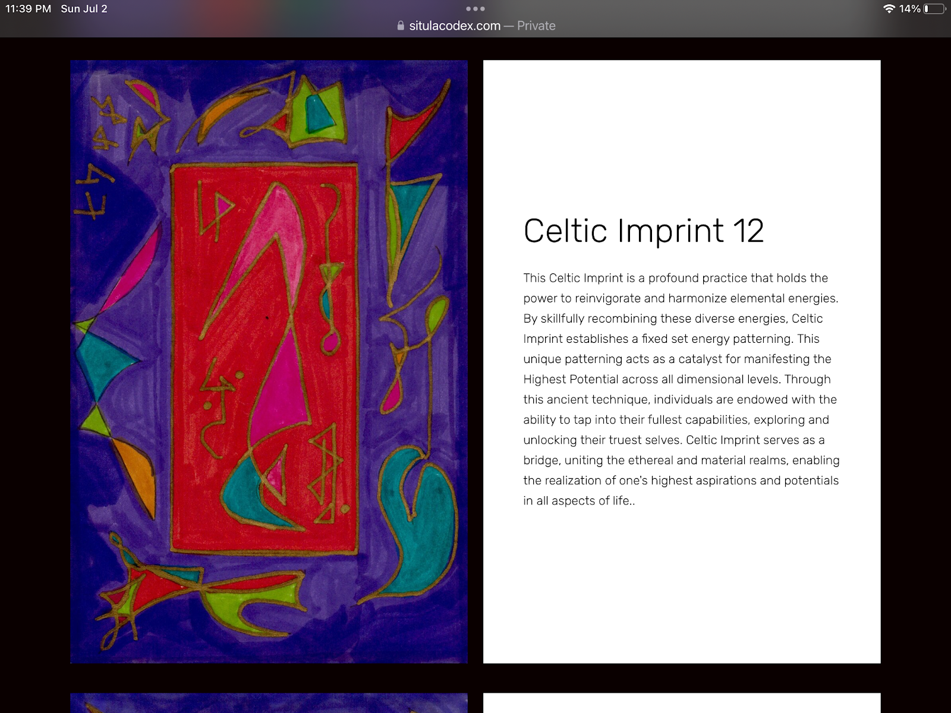Viewport: 951px width, 713px height.
Task: Tap the Wi-Fi status icon
Action: click(x=889, y=9)
